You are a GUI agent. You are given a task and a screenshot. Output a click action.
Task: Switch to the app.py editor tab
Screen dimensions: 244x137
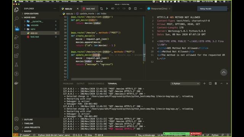point(69,9)
